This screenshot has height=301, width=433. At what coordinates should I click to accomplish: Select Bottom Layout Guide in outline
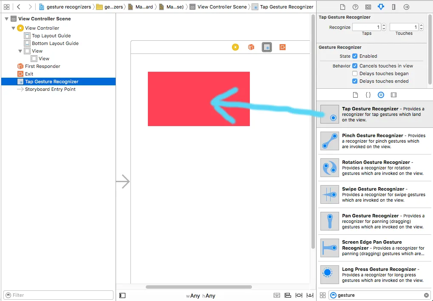[58, 43]
